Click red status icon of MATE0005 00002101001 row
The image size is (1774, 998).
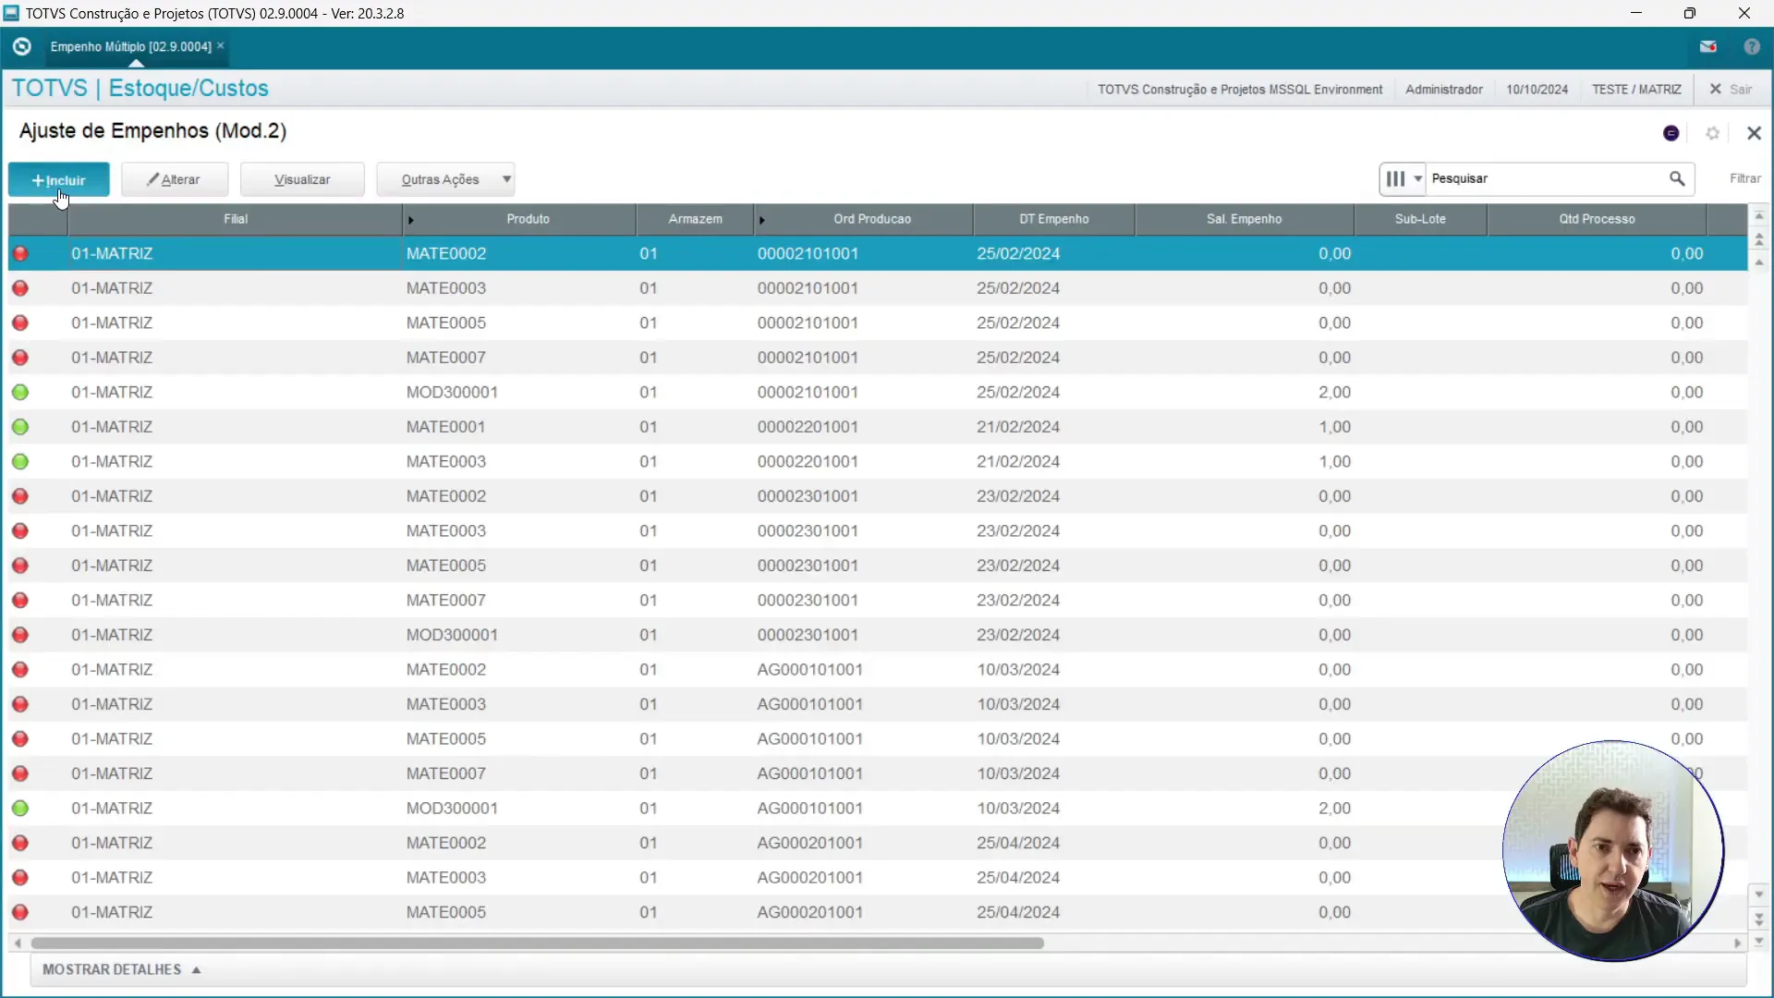coord(20,323)
